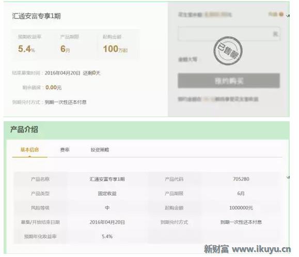Click the small arrow right of the coin icon
299x257 pixels.
tap(288, 15)
